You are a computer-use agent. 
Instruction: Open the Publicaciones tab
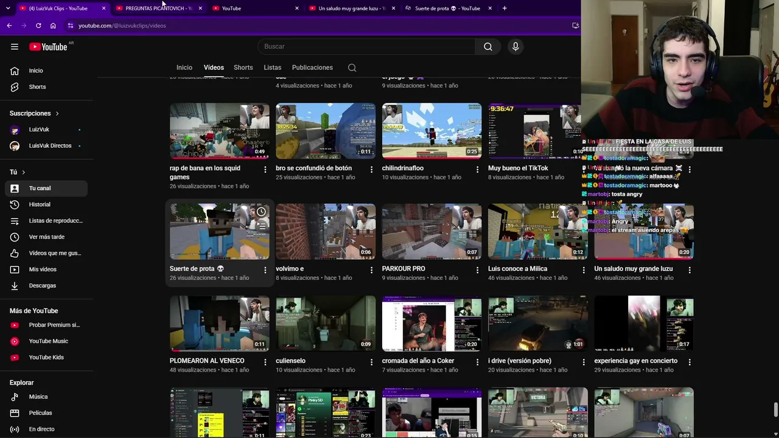point(312,68)
